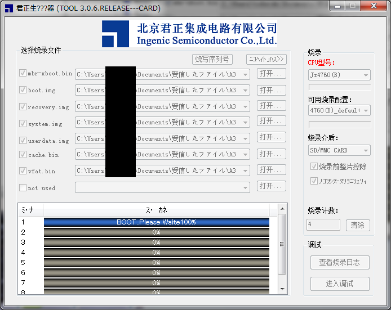Click 打开 button for cache.bin
391x310 pixels.
pyautogui.click(x=272, y=154)
